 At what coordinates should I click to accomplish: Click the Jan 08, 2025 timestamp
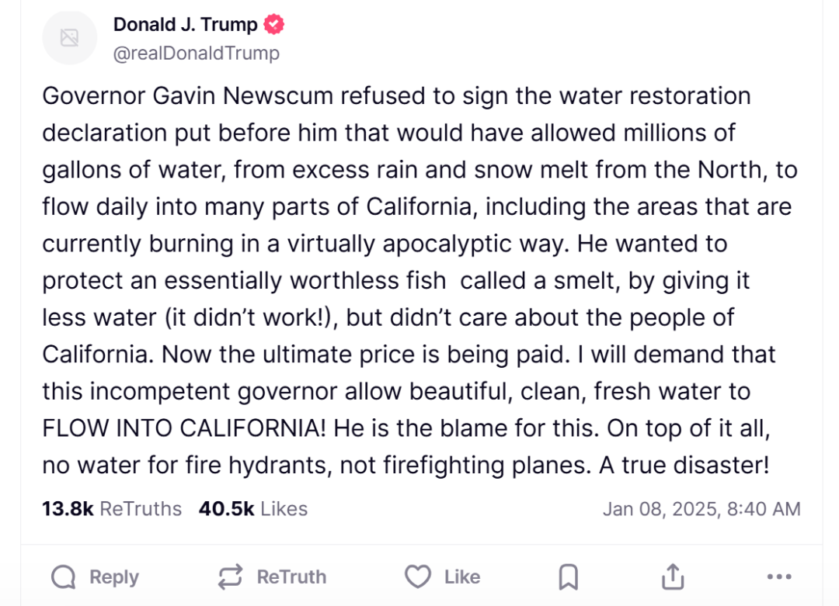tap(701, 509)
